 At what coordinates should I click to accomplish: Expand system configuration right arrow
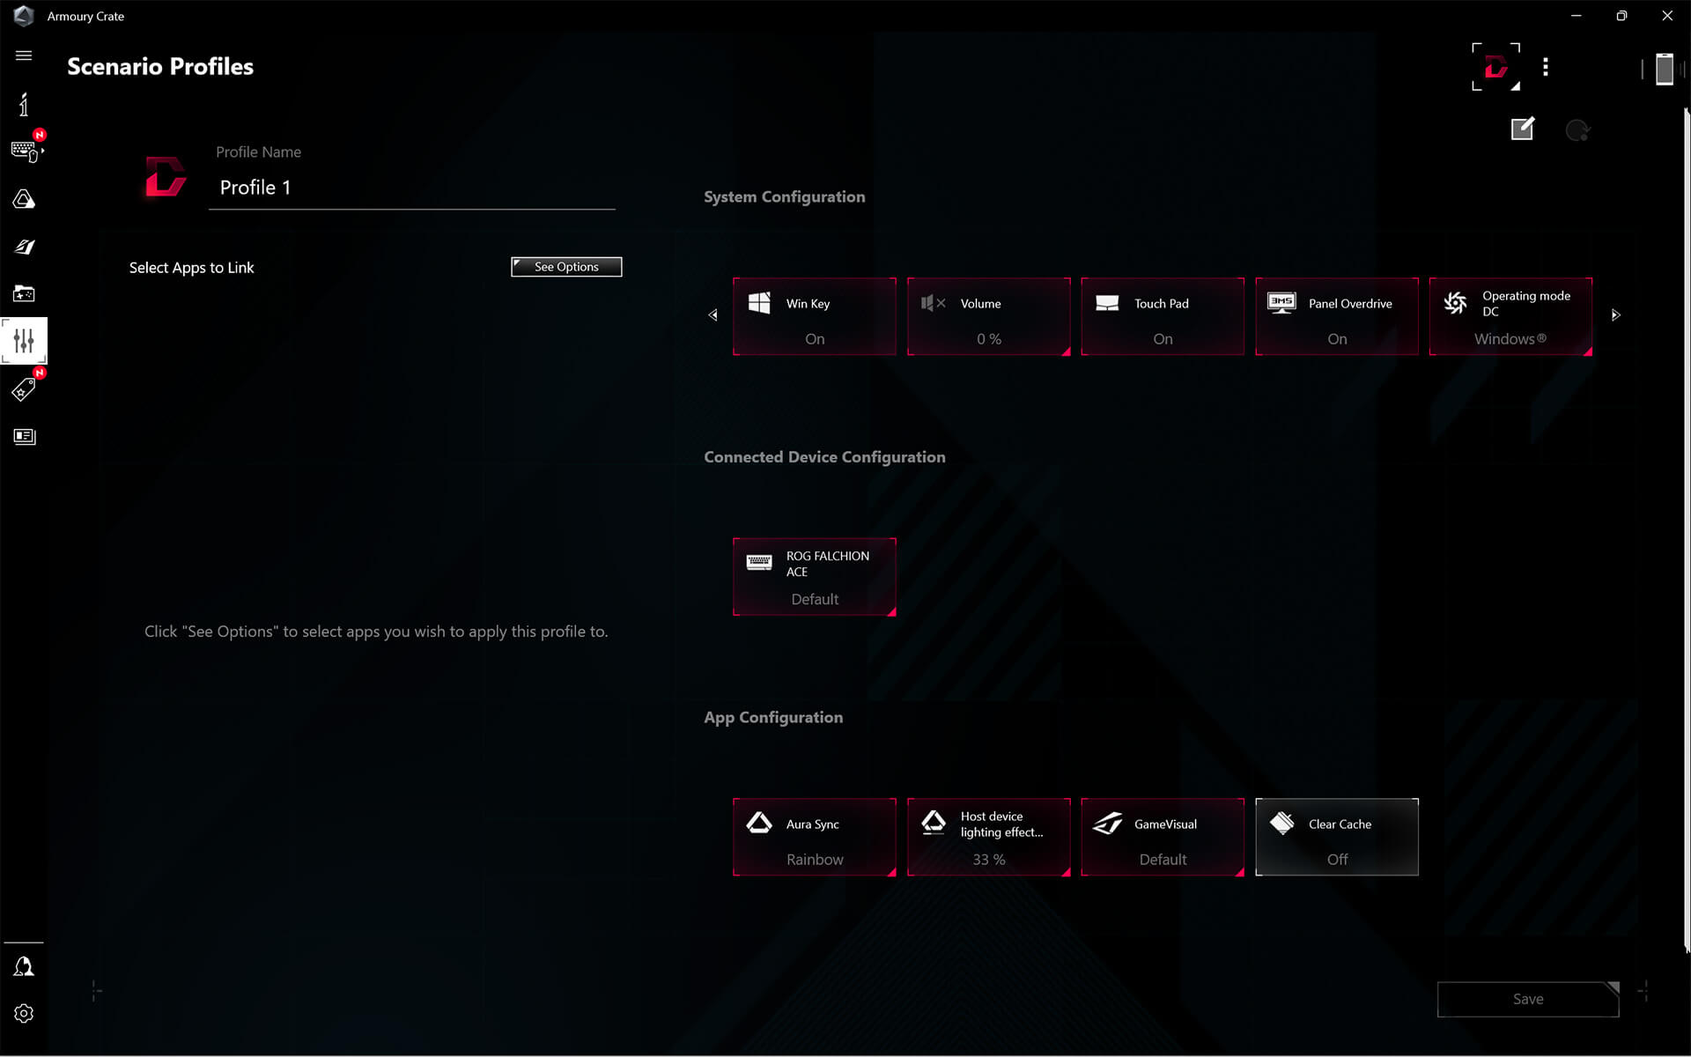click(x=1614, y=314)
